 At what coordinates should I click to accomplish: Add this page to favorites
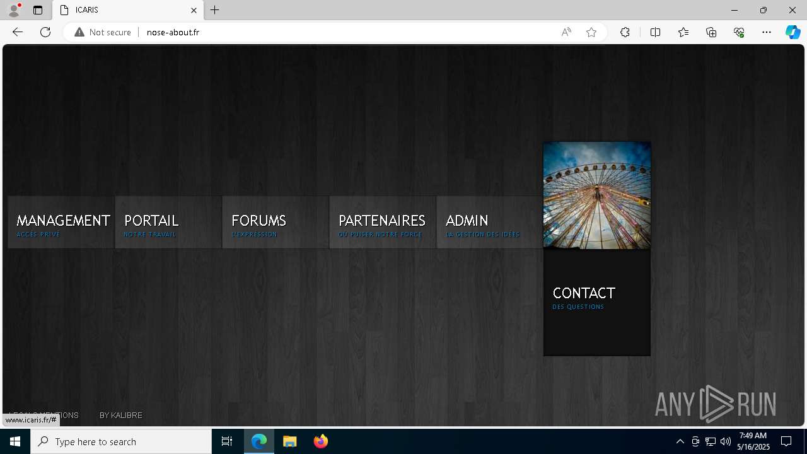(591, 32)
